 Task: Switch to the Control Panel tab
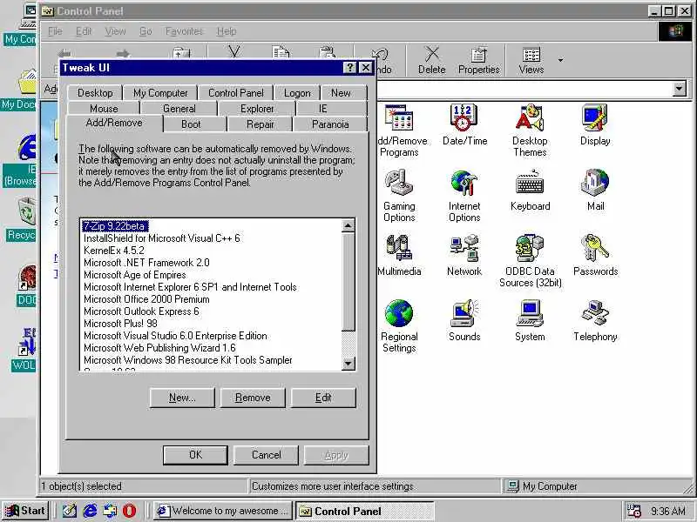[x=235, y=93]
